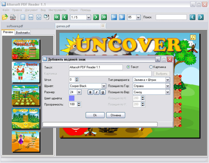This screenshot has width=209, height=163.
Task: Select the fit page icon in toolbar
Action: tap(39, 17)
